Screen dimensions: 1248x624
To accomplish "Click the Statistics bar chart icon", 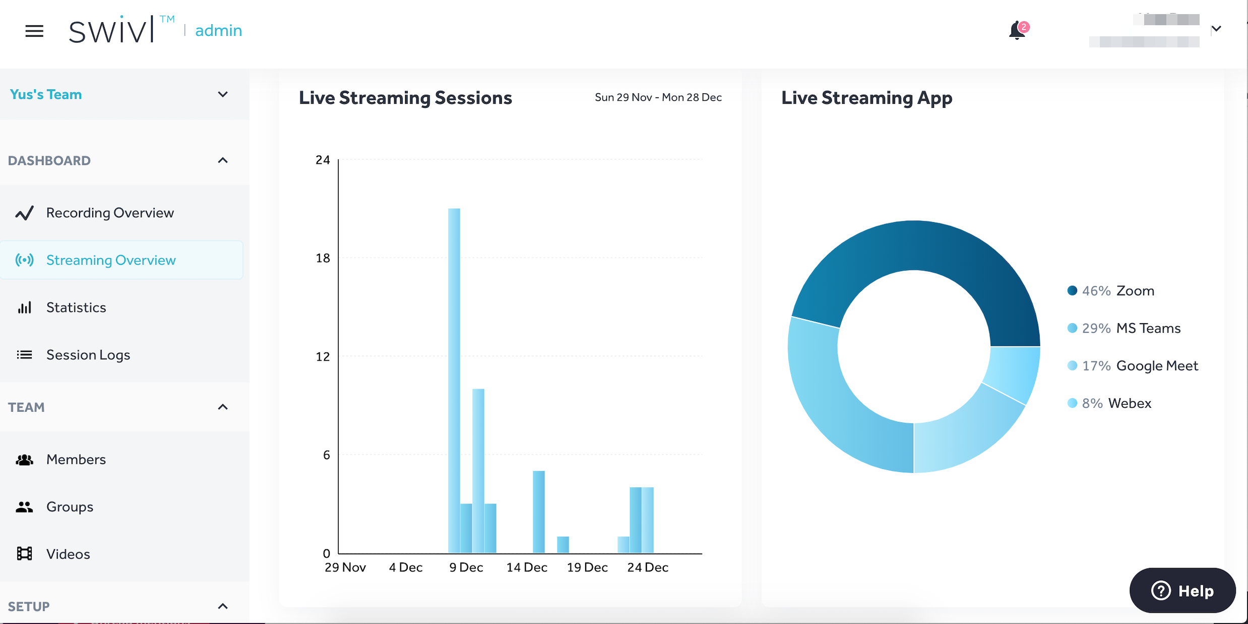I will 24,307.
